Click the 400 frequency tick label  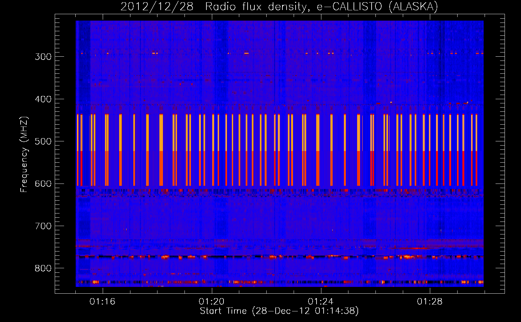point(43,99)
